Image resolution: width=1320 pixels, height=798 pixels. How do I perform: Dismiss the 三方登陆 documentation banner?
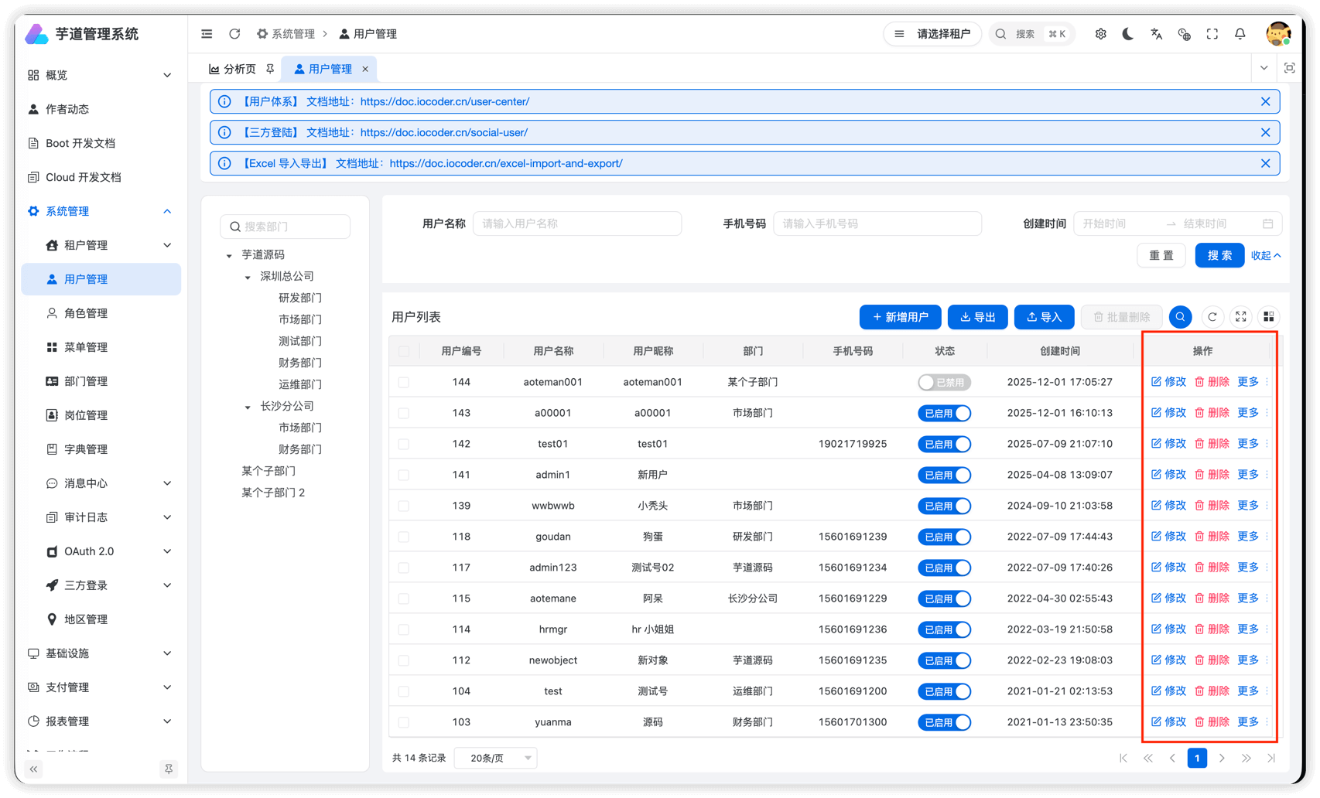(1265, 132)
